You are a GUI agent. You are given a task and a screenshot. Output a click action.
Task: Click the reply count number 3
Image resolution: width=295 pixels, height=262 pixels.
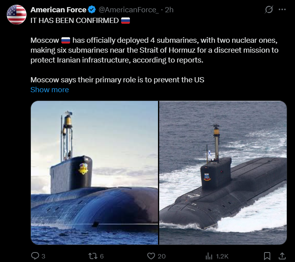point(43,256)
